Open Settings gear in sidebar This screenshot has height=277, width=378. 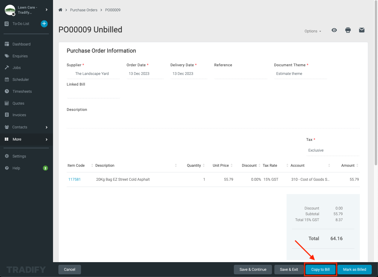coord(7,156)
